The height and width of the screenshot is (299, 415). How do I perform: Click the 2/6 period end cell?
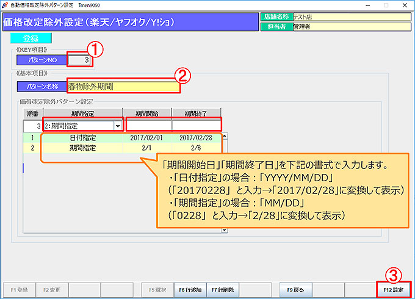tap(196, 148)
